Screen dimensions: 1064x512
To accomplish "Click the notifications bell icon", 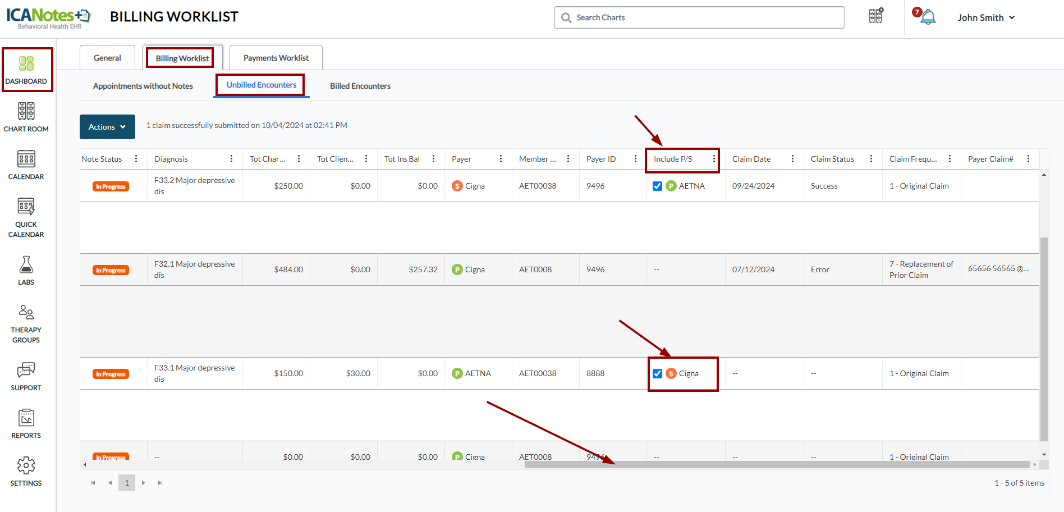I will point(928,17).
